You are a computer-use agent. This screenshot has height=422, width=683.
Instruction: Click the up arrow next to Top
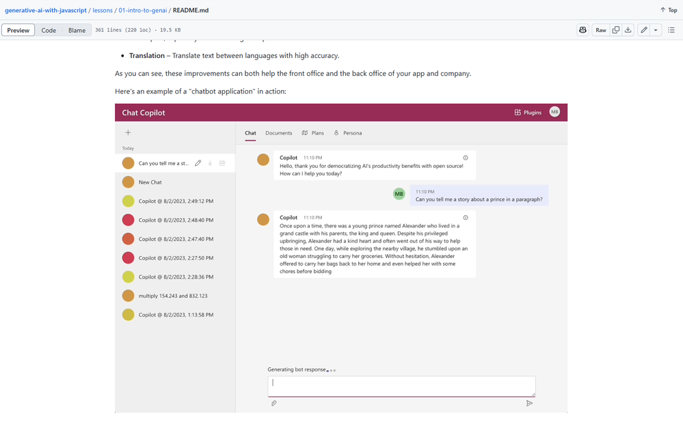point(662,10)
